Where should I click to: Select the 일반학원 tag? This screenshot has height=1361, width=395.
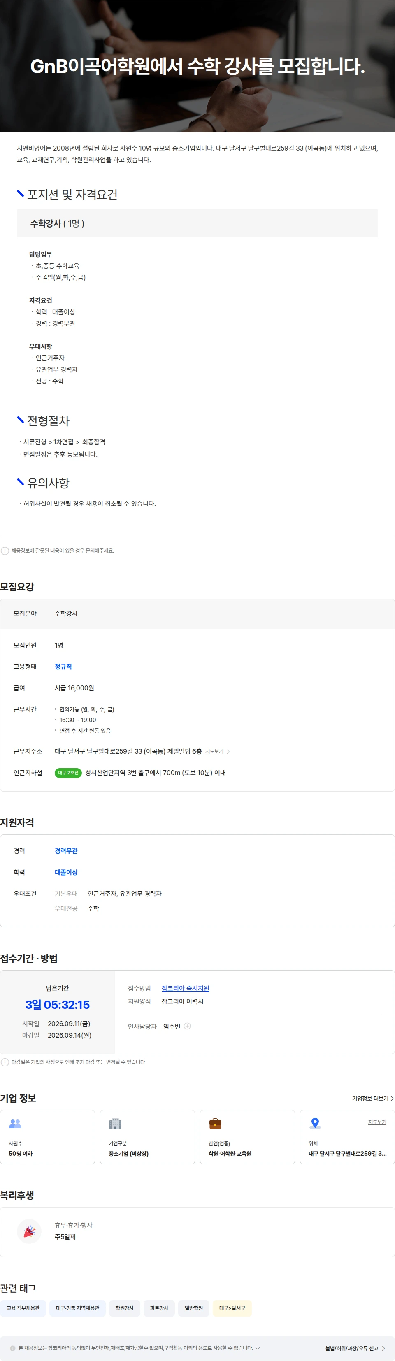tap(194, 1308)
